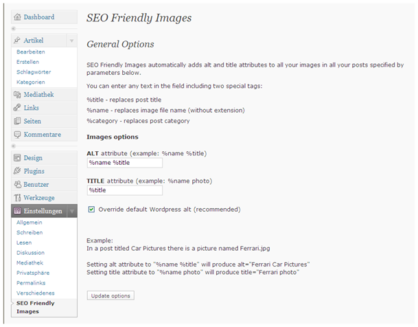418x327 pixels.
Task: Open the Kommentare menu
Action: click(44, 135)
